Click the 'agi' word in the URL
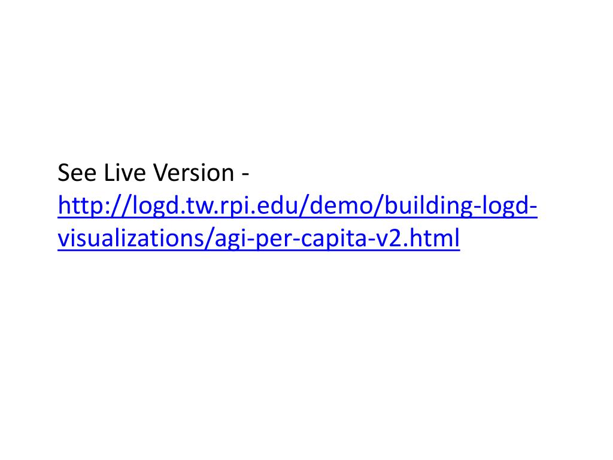The height and width of the screenshot is (460, 613). click(x=230, y=240)
